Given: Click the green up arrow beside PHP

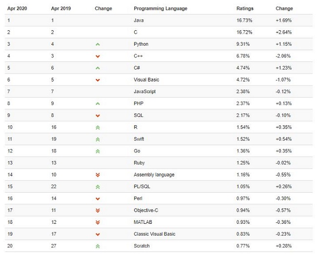Looking at the screenshot, I should (98, 103).
